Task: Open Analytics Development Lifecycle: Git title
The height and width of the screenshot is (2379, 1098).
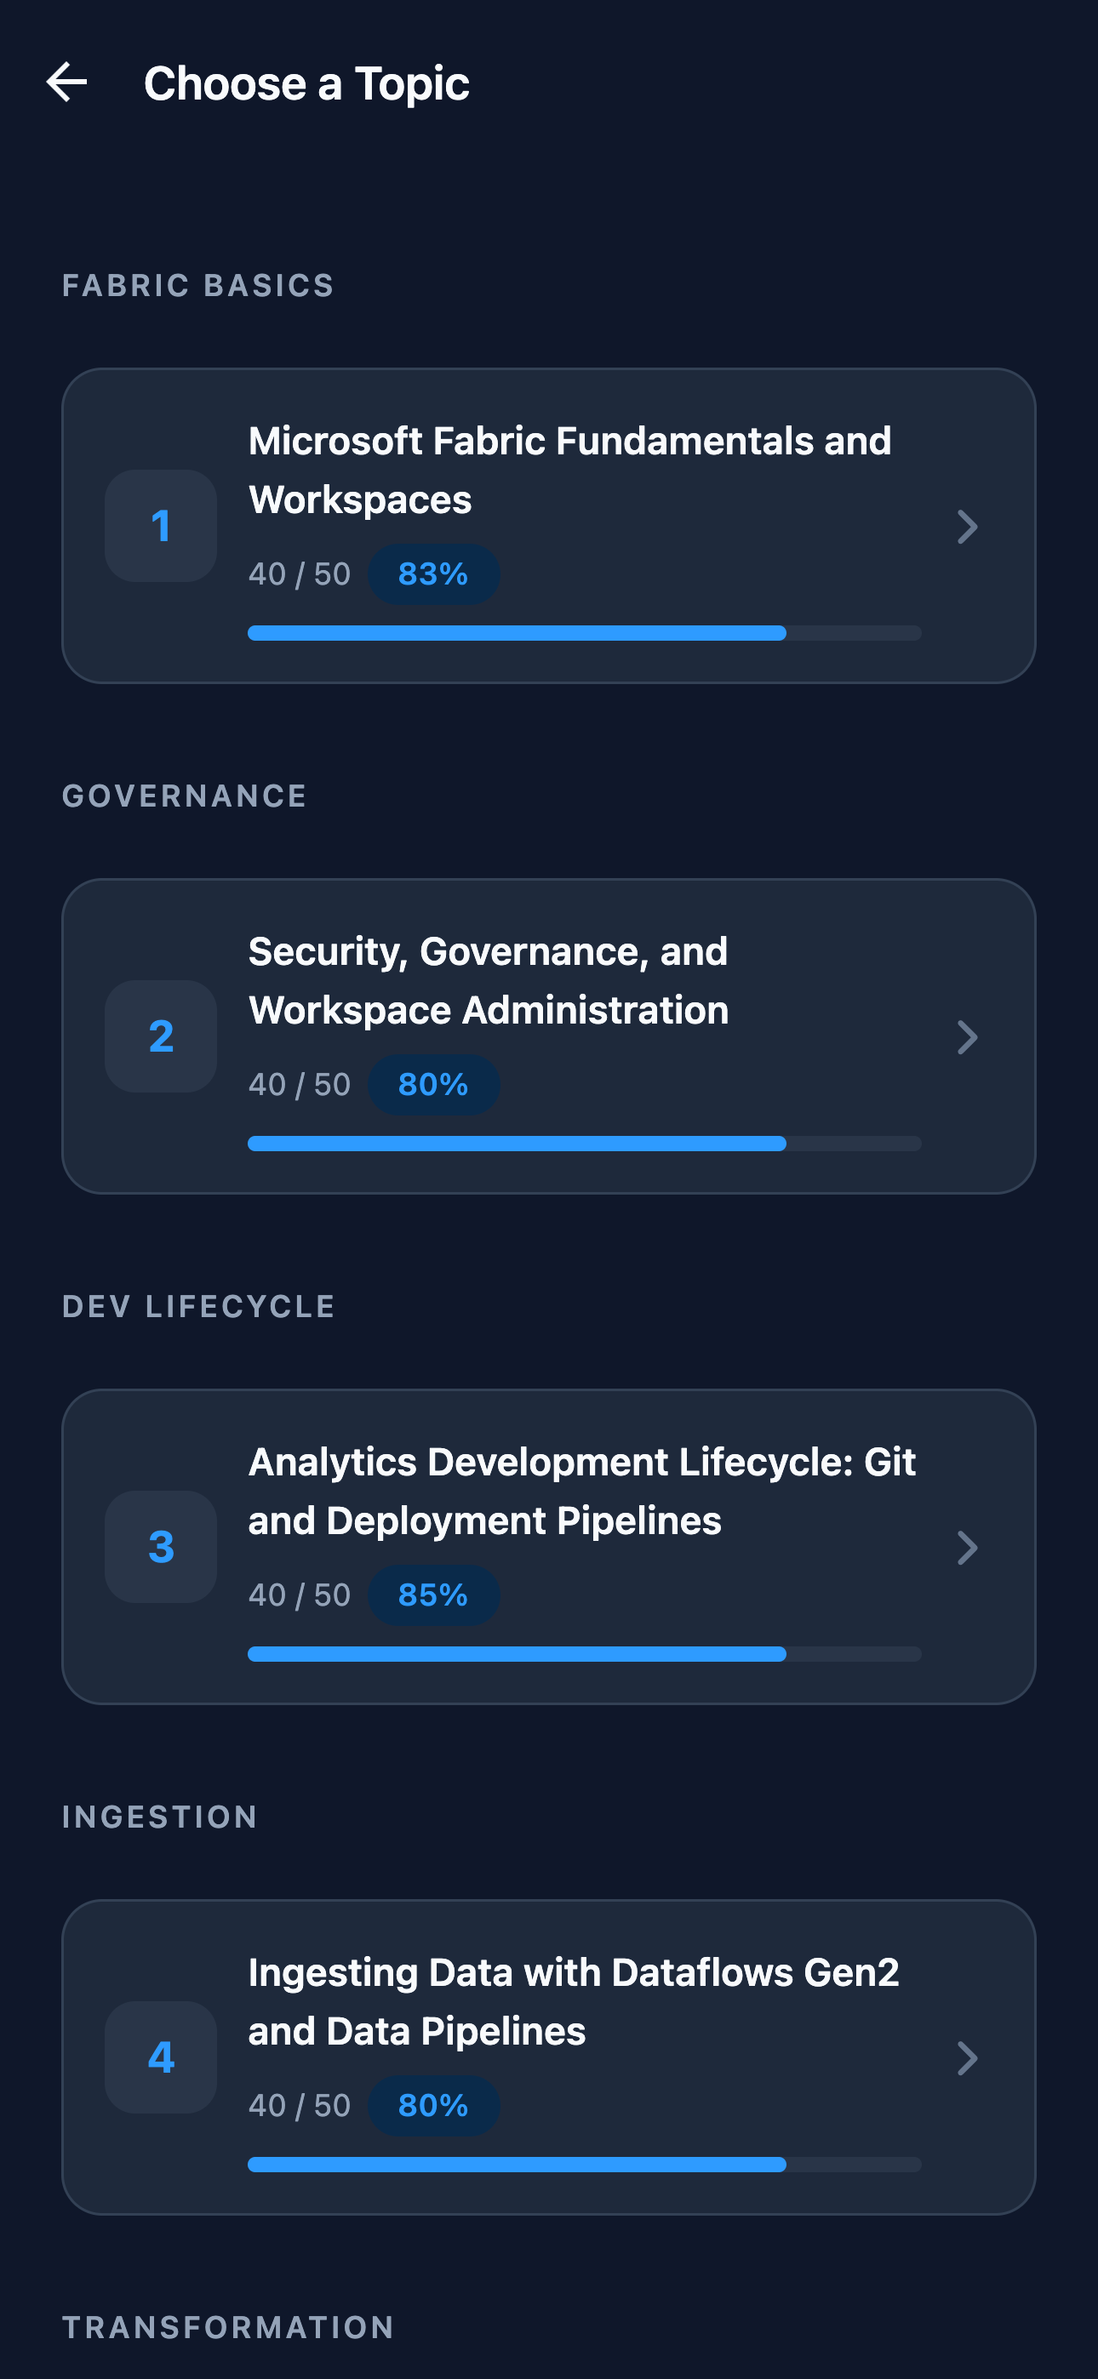Action: click(x=582, y=1492)
